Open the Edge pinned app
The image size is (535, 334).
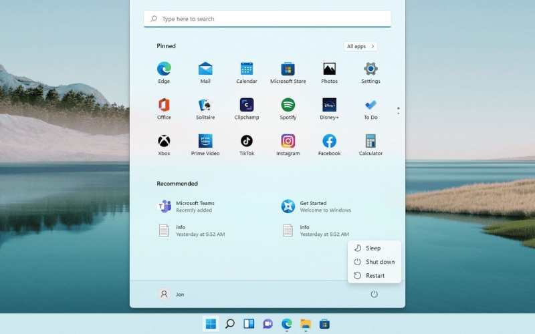coord(164,69)
